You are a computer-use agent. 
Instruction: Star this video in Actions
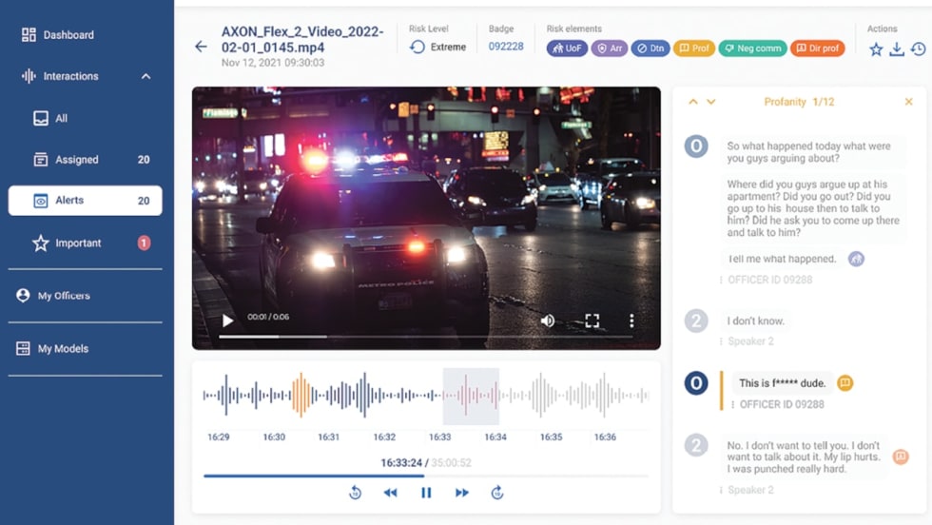tap(876, 49)
